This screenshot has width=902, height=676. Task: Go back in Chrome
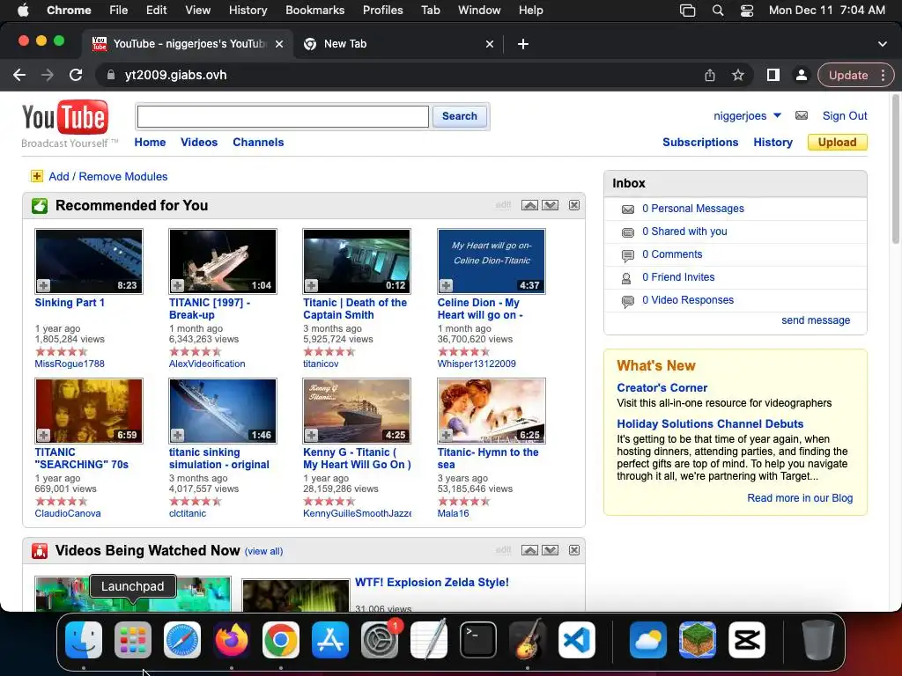pos(19,75)
